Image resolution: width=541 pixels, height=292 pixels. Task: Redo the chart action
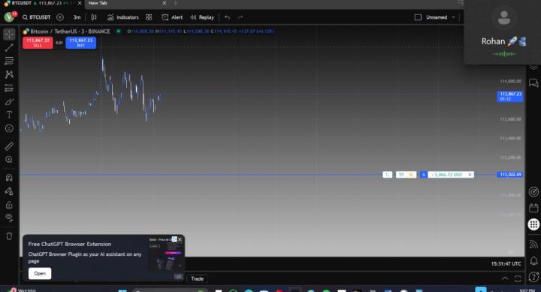coord(240,17)
